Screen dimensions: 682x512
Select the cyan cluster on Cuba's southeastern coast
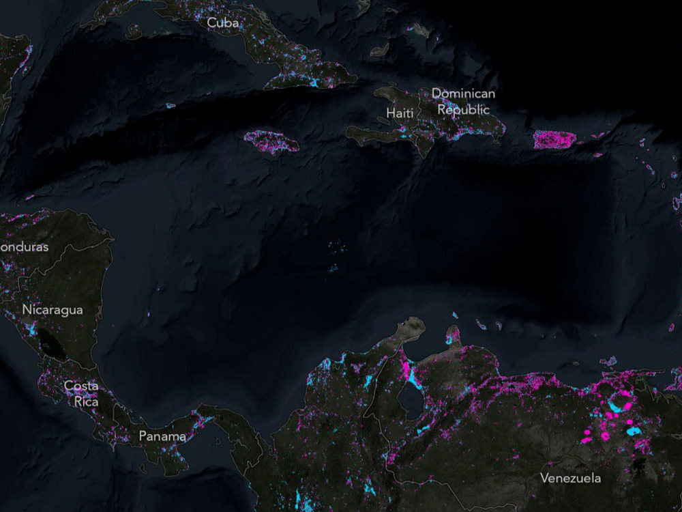[x=315, y=83]
